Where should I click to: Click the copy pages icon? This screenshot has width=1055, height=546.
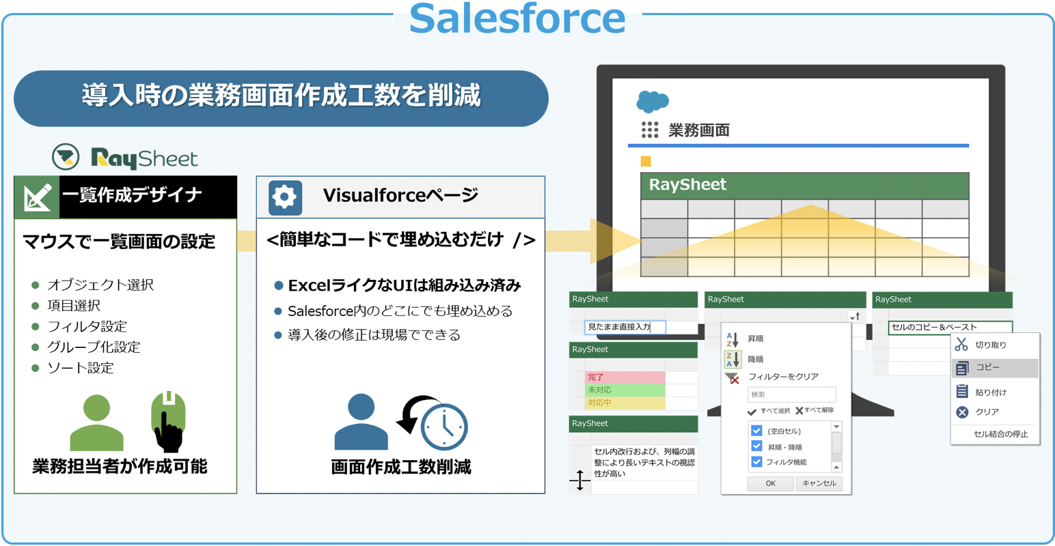coord(962,368)
